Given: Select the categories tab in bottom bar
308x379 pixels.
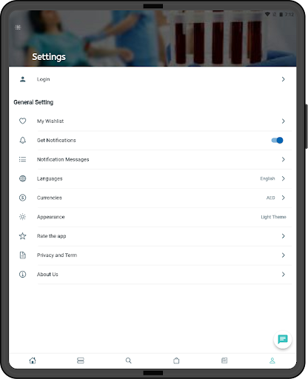Looking at the screenshot, I should [81, 360].
